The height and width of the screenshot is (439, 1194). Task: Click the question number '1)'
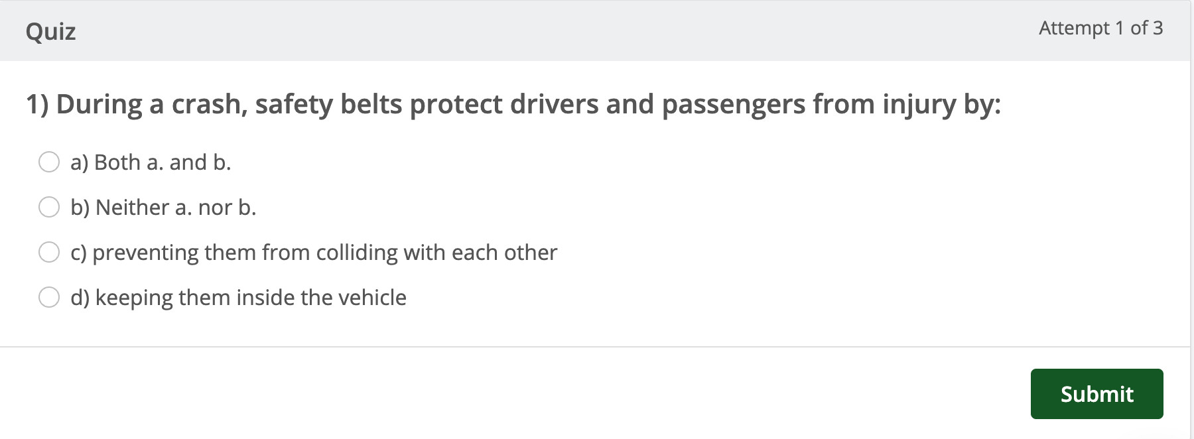(x=37, y=105)
